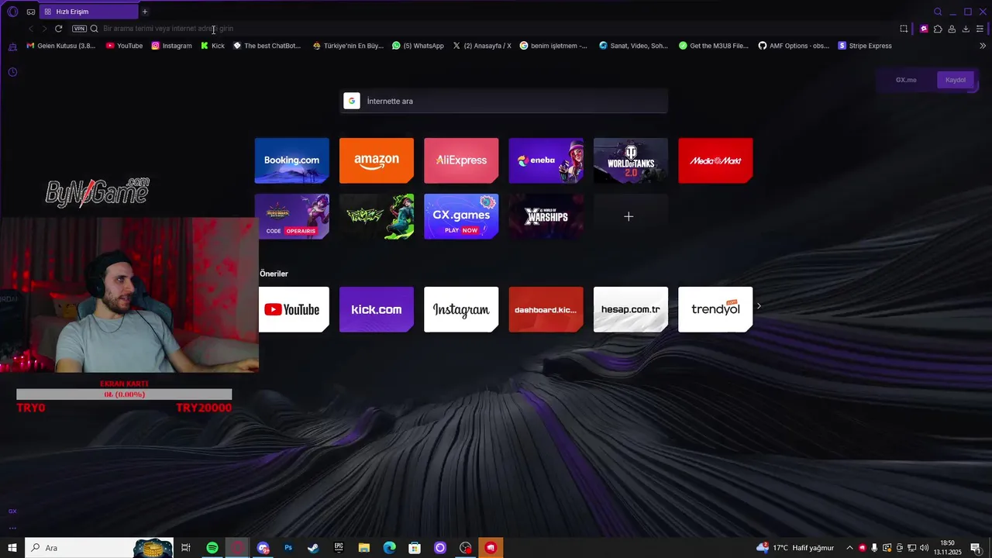Screen dimensions: 992x558
Task: Open the World of Warships tile
Action: point(546,216)
